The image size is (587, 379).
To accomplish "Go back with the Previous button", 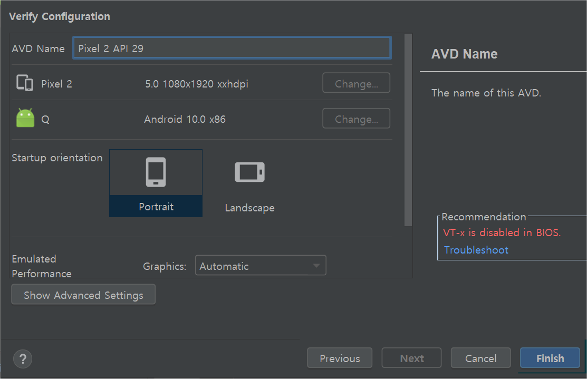I will coord(340,358).
